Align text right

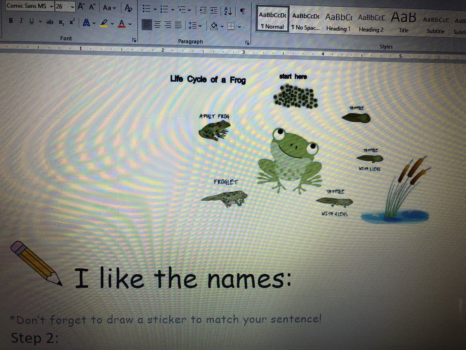tap(167, 26)
